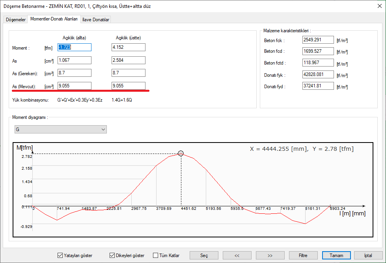
Task: Click the 2.158 value on moment axis
Action: (x=27, y=169)
